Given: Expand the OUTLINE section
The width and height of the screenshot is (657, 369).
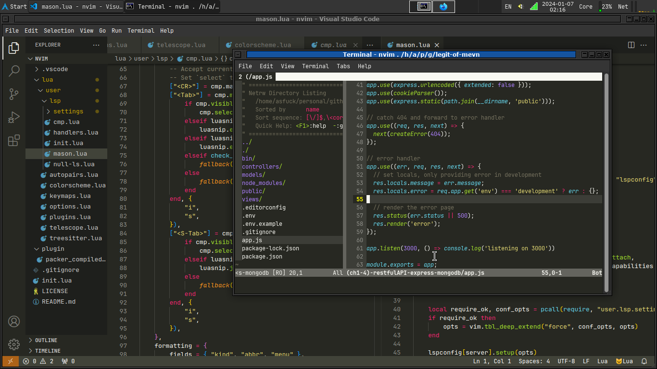Looking at the screenshot, I should pyautogui.click(x=46, y=340).
